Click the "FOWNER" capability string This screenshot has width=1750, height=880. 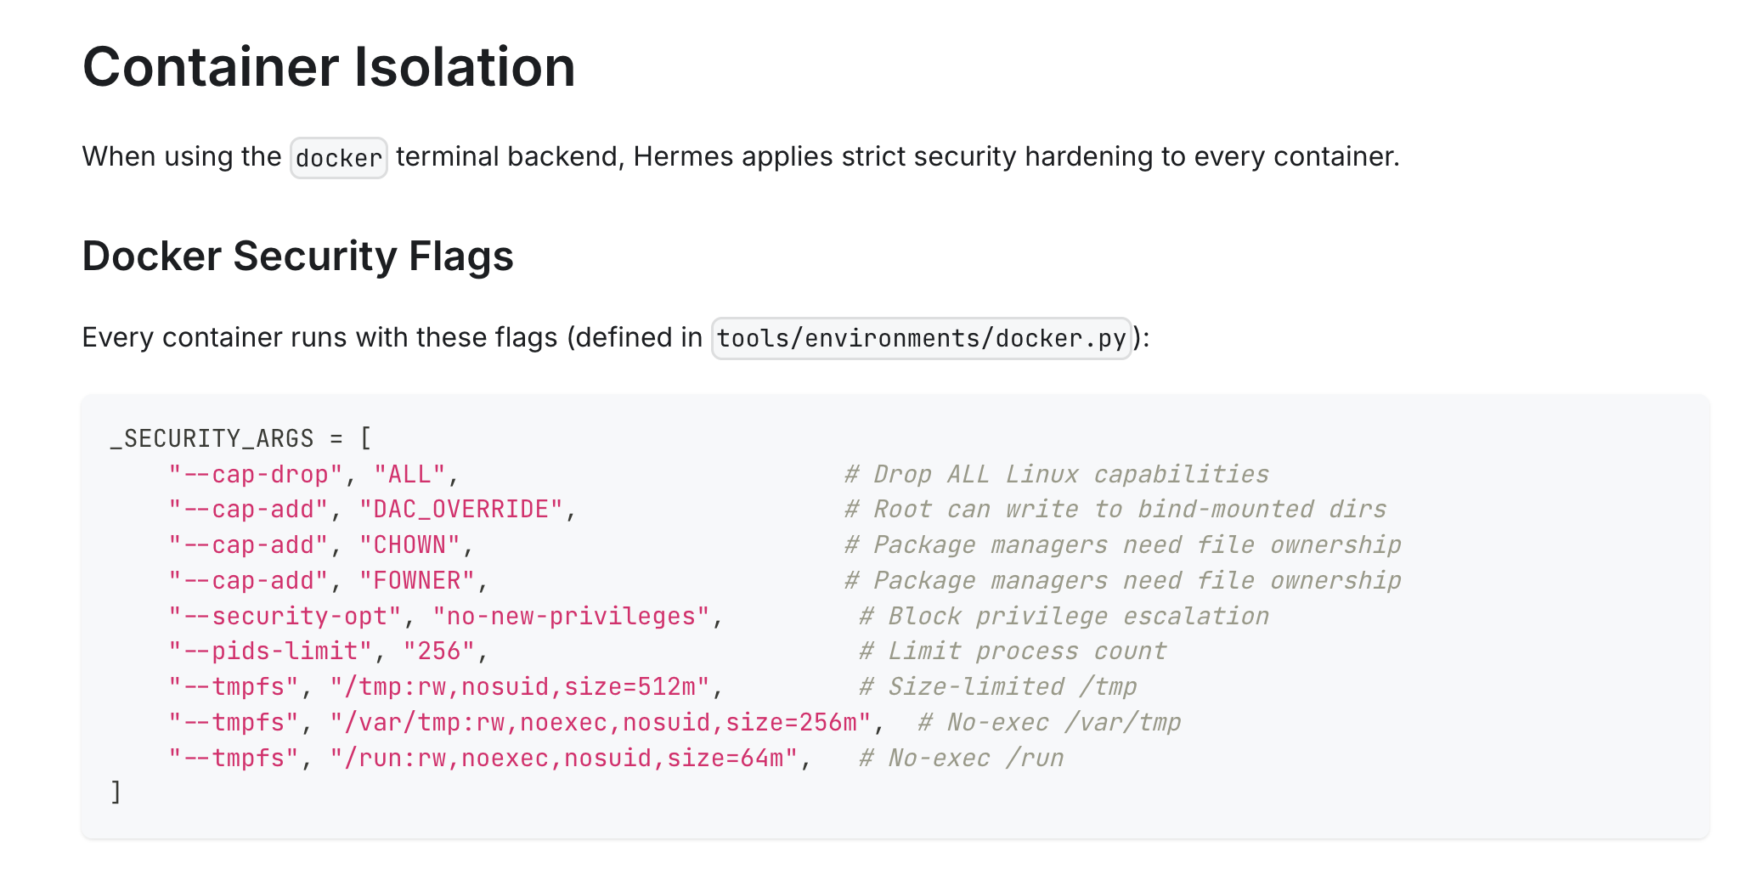click(416, 580)
